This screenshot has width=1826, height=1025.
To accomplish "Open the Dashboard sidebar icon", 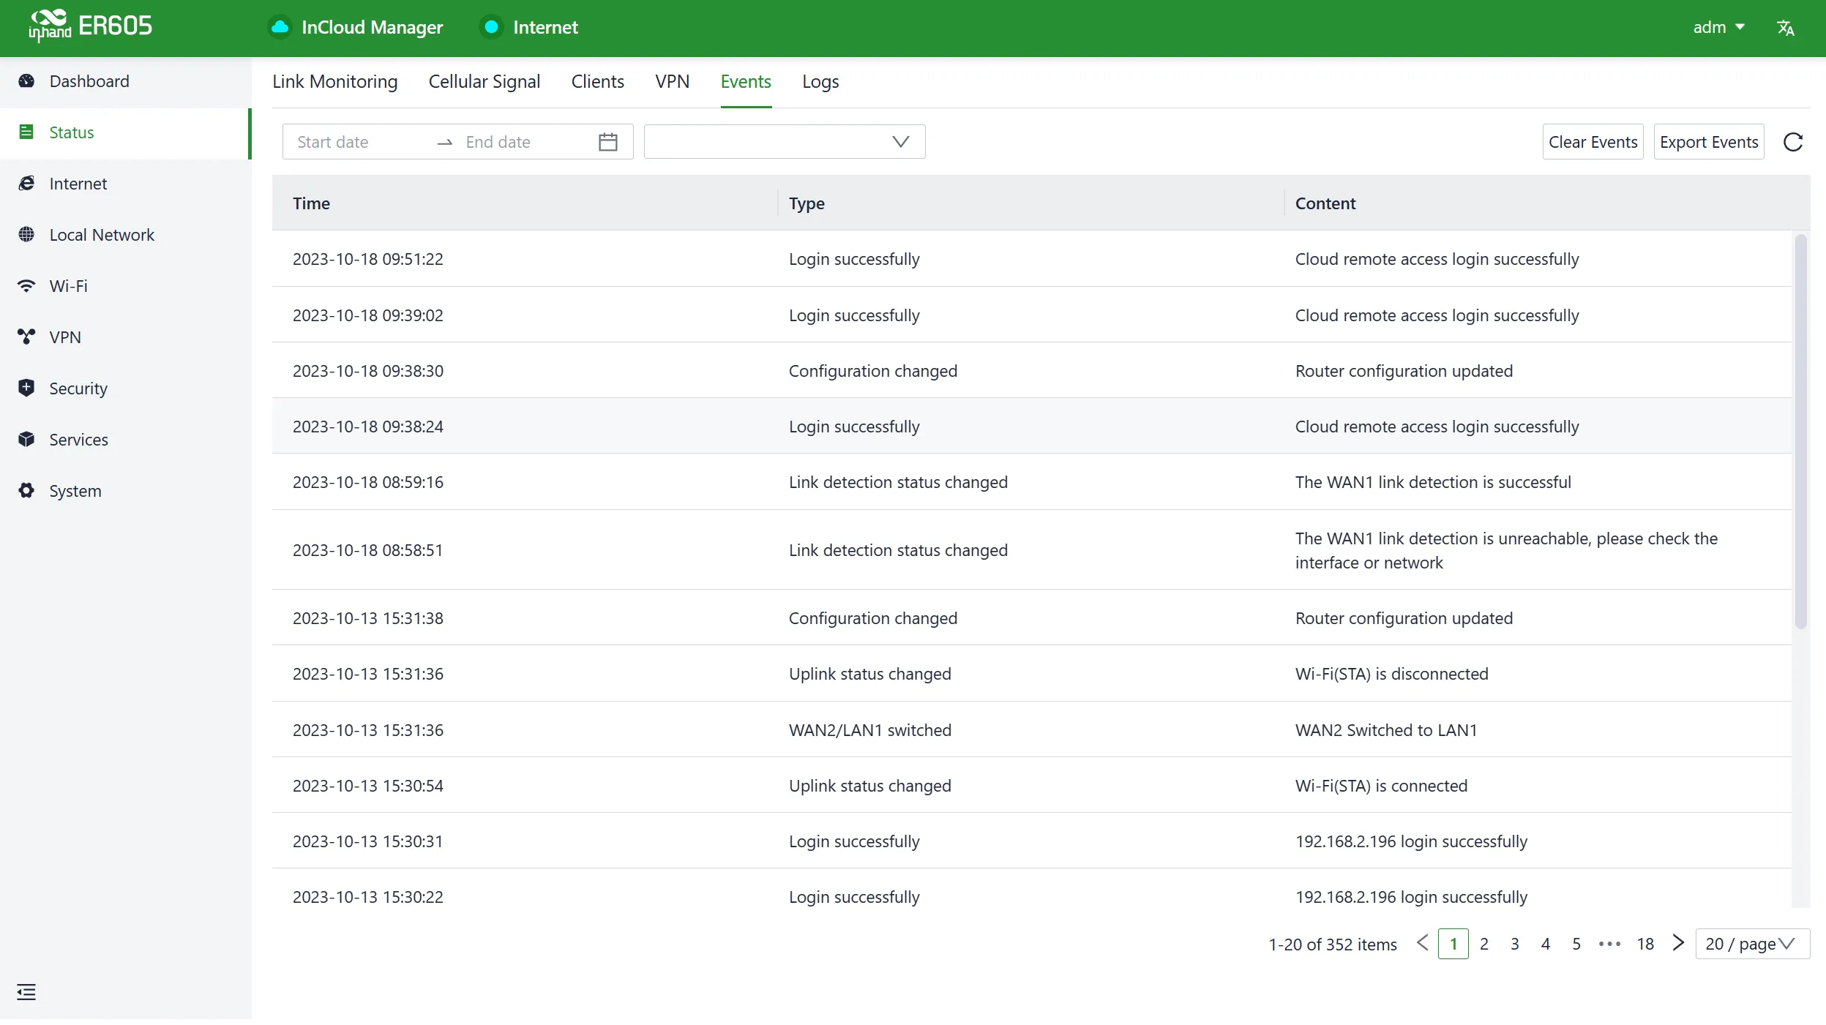I will coord(26,81).
